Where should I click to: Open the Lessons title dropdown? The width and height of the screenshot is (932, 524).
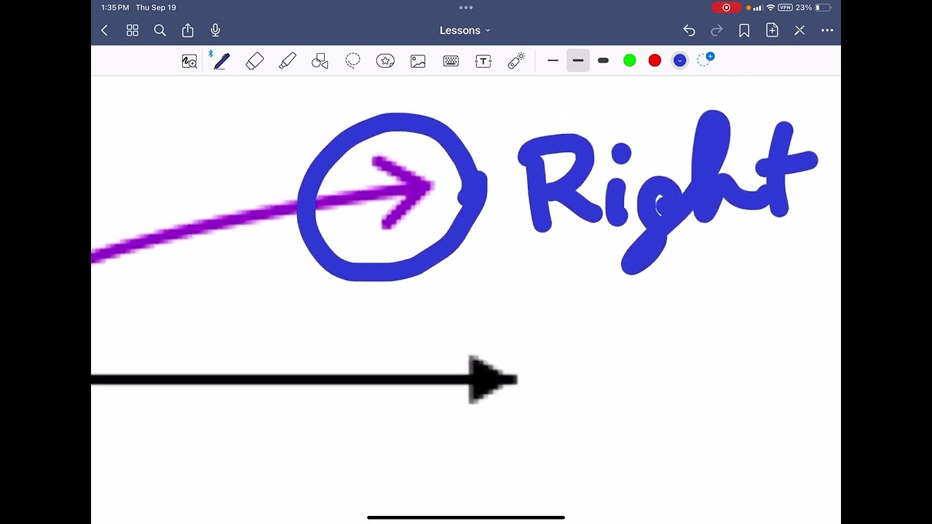pos(465,31)
